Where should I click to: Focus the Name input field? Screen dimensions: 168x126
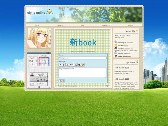pyautogui.click(x=82, y=58)
